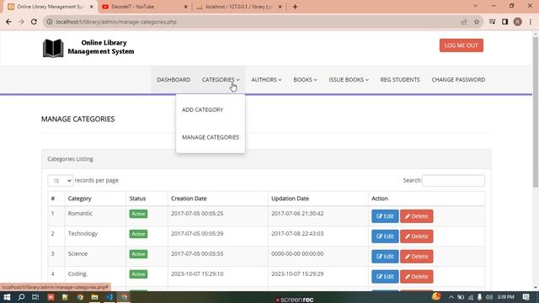This screenshot has height=303, width=539.
Task: Open the records per page dropdown
Action: [x=60, y=180]
